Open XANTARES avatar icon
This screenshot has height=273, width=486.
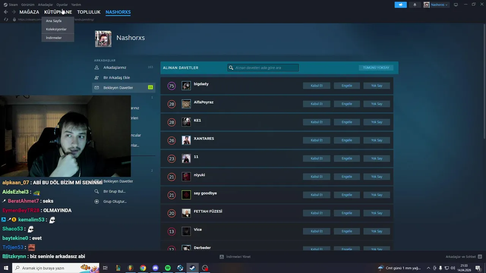coord(186,140)
